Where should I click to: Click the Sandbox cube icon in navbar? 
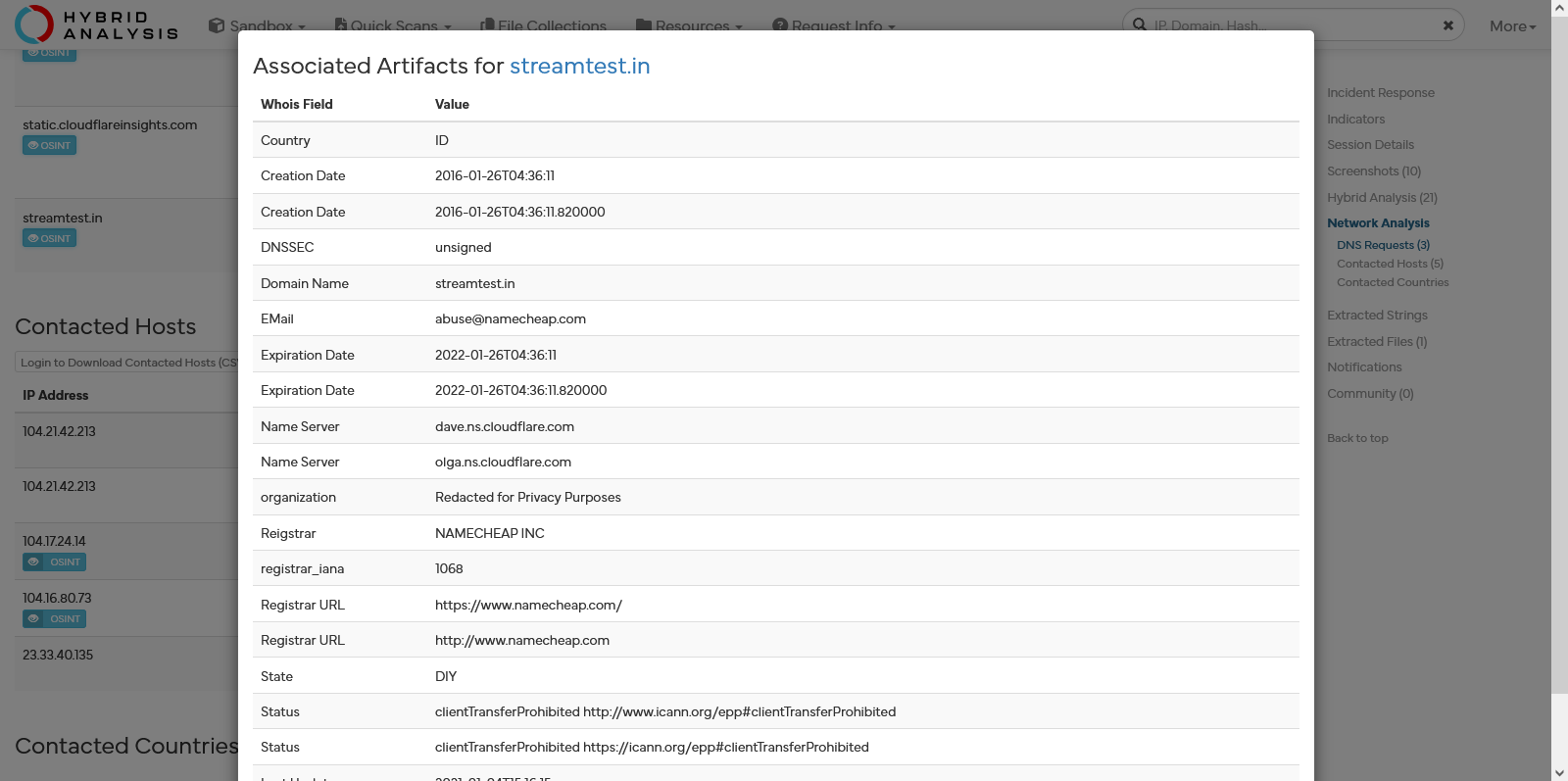pyautogui.click(x=217, y=25)
